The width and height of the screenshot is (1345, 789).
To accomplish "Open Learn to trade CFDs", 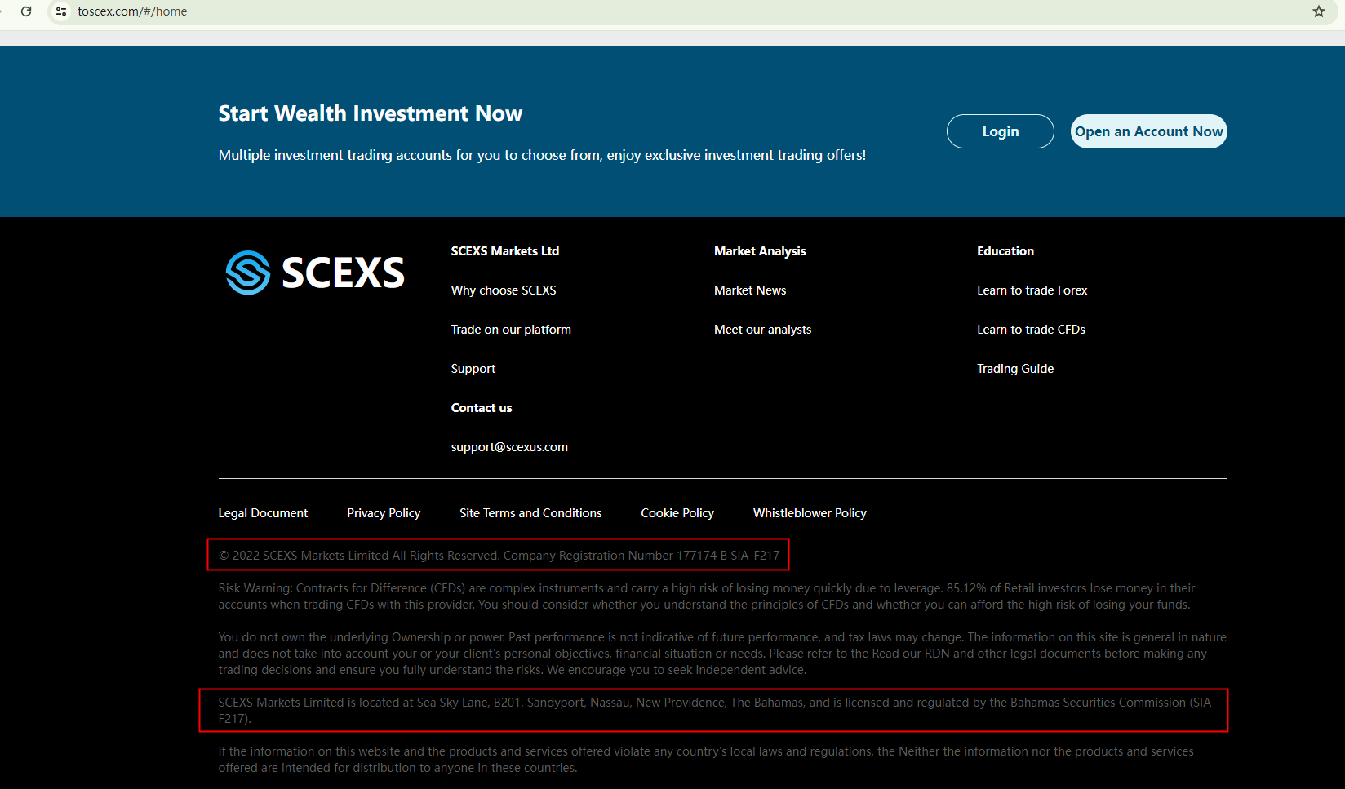I will [x=1032, y=330].
